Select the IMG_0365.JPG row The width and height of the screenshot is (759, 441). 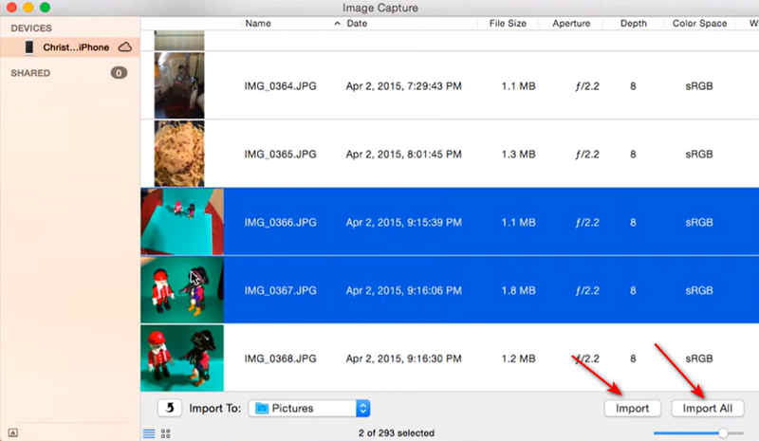(450, 154)
